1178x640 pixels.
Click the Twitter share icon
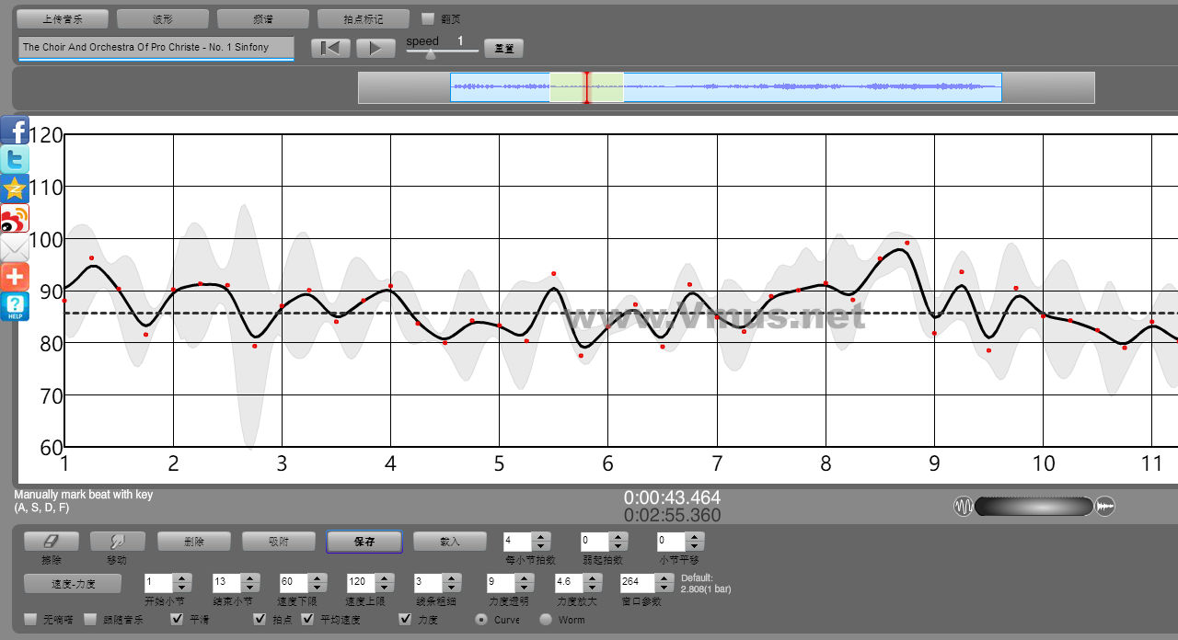point(15,160)
